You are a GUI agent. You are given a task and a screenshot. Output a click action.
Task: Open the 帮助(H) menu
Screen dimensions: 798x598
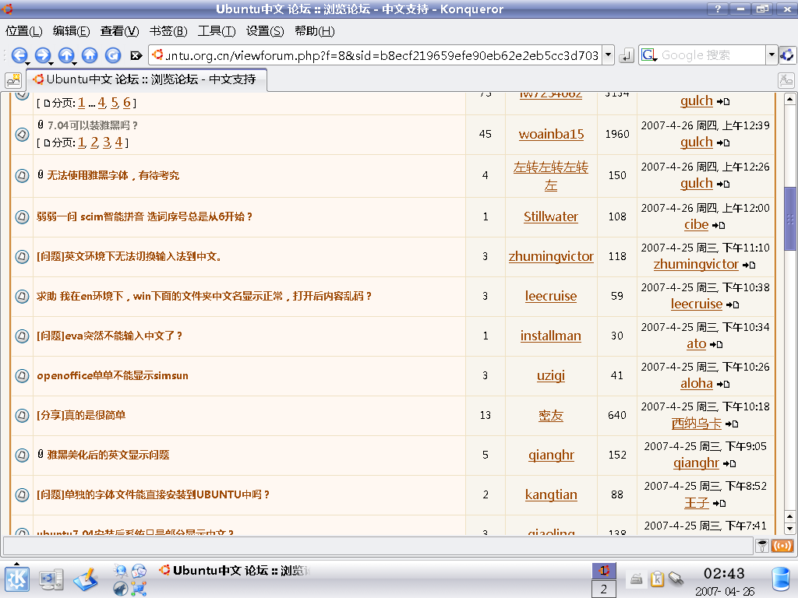tap(315, 31)
